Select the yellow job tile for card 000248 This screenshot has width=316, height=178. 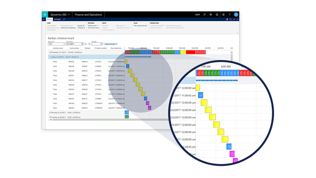coord(130,70)
